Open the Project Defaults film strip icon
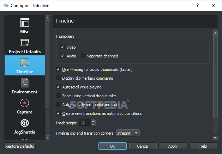 25,43
